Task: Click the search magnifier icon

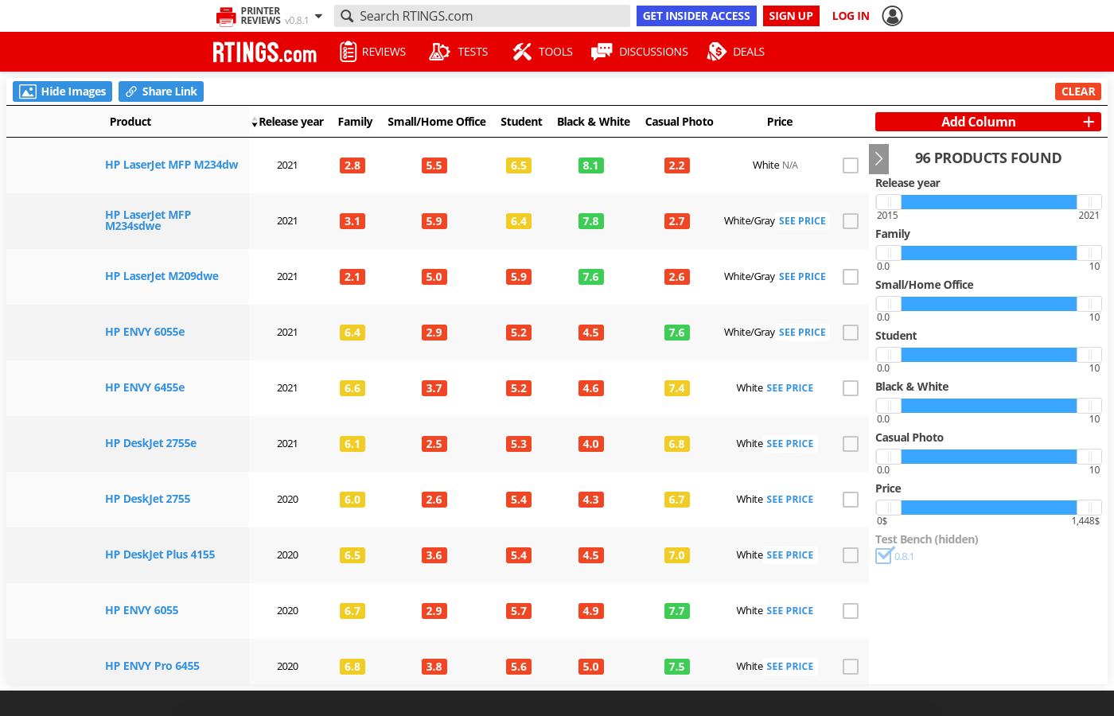Action: pyautogui.click(x=347, y=16)
